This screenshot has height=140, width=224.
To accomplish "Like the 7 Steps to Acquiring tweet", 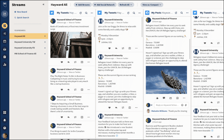I will click(62, 117).
